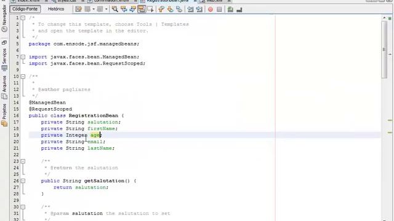Click the line number 27 gutter
This screenshot has height=221, width=394.
16,187
